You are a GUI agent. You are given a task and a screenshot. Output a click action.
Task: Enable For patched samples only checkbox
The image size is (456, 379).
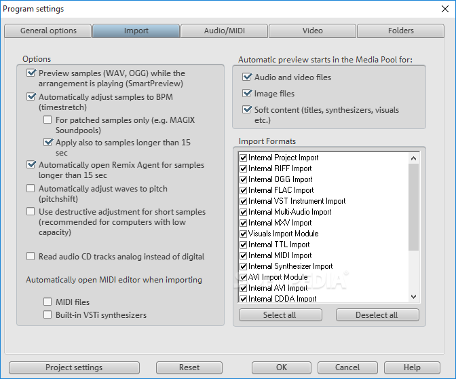(47, 120)
